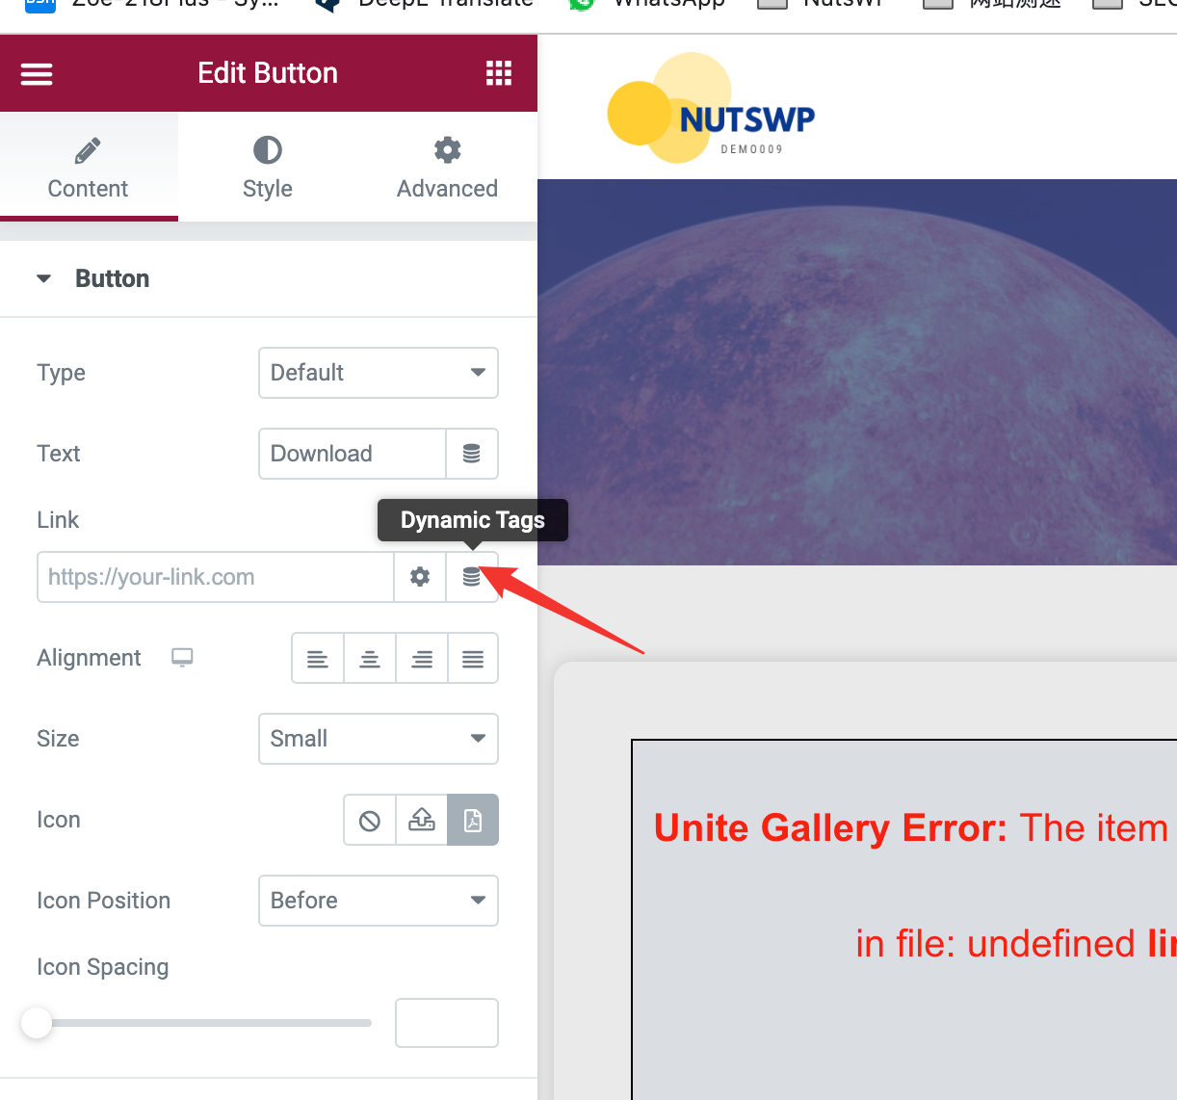Open the Size dropdown
Screen dimensions: 1177x1100
[x=379, y=739]
